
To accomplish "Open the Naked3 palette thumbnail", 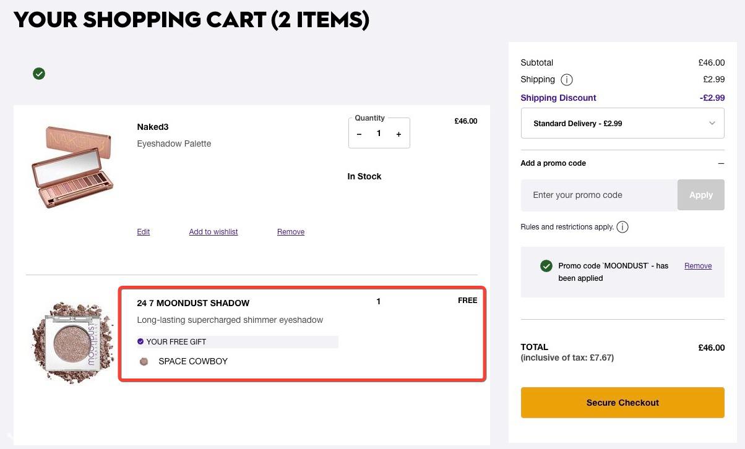I will coord(71,167).
